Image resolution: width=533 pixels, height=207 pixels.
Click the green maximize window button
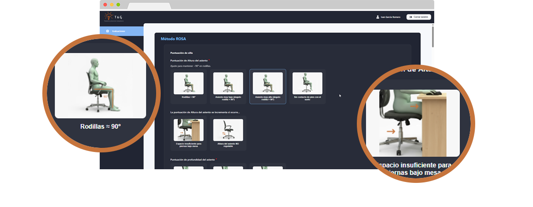(118, 5)
